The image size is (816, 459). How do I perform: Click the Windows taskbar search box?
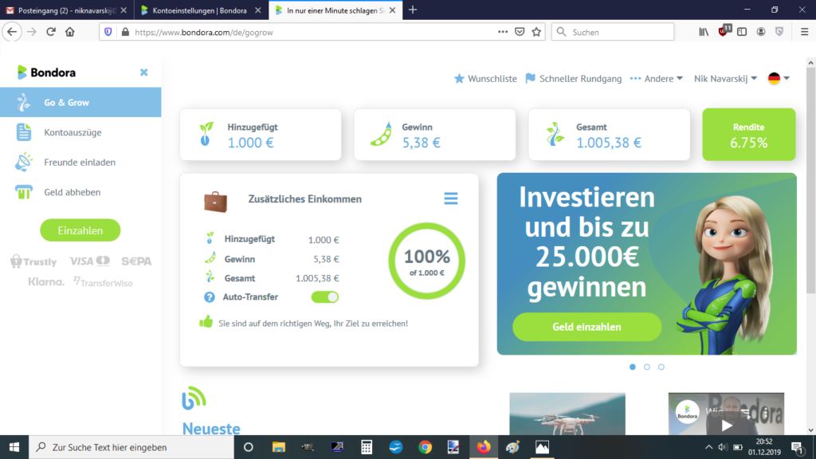pos(131,447)
